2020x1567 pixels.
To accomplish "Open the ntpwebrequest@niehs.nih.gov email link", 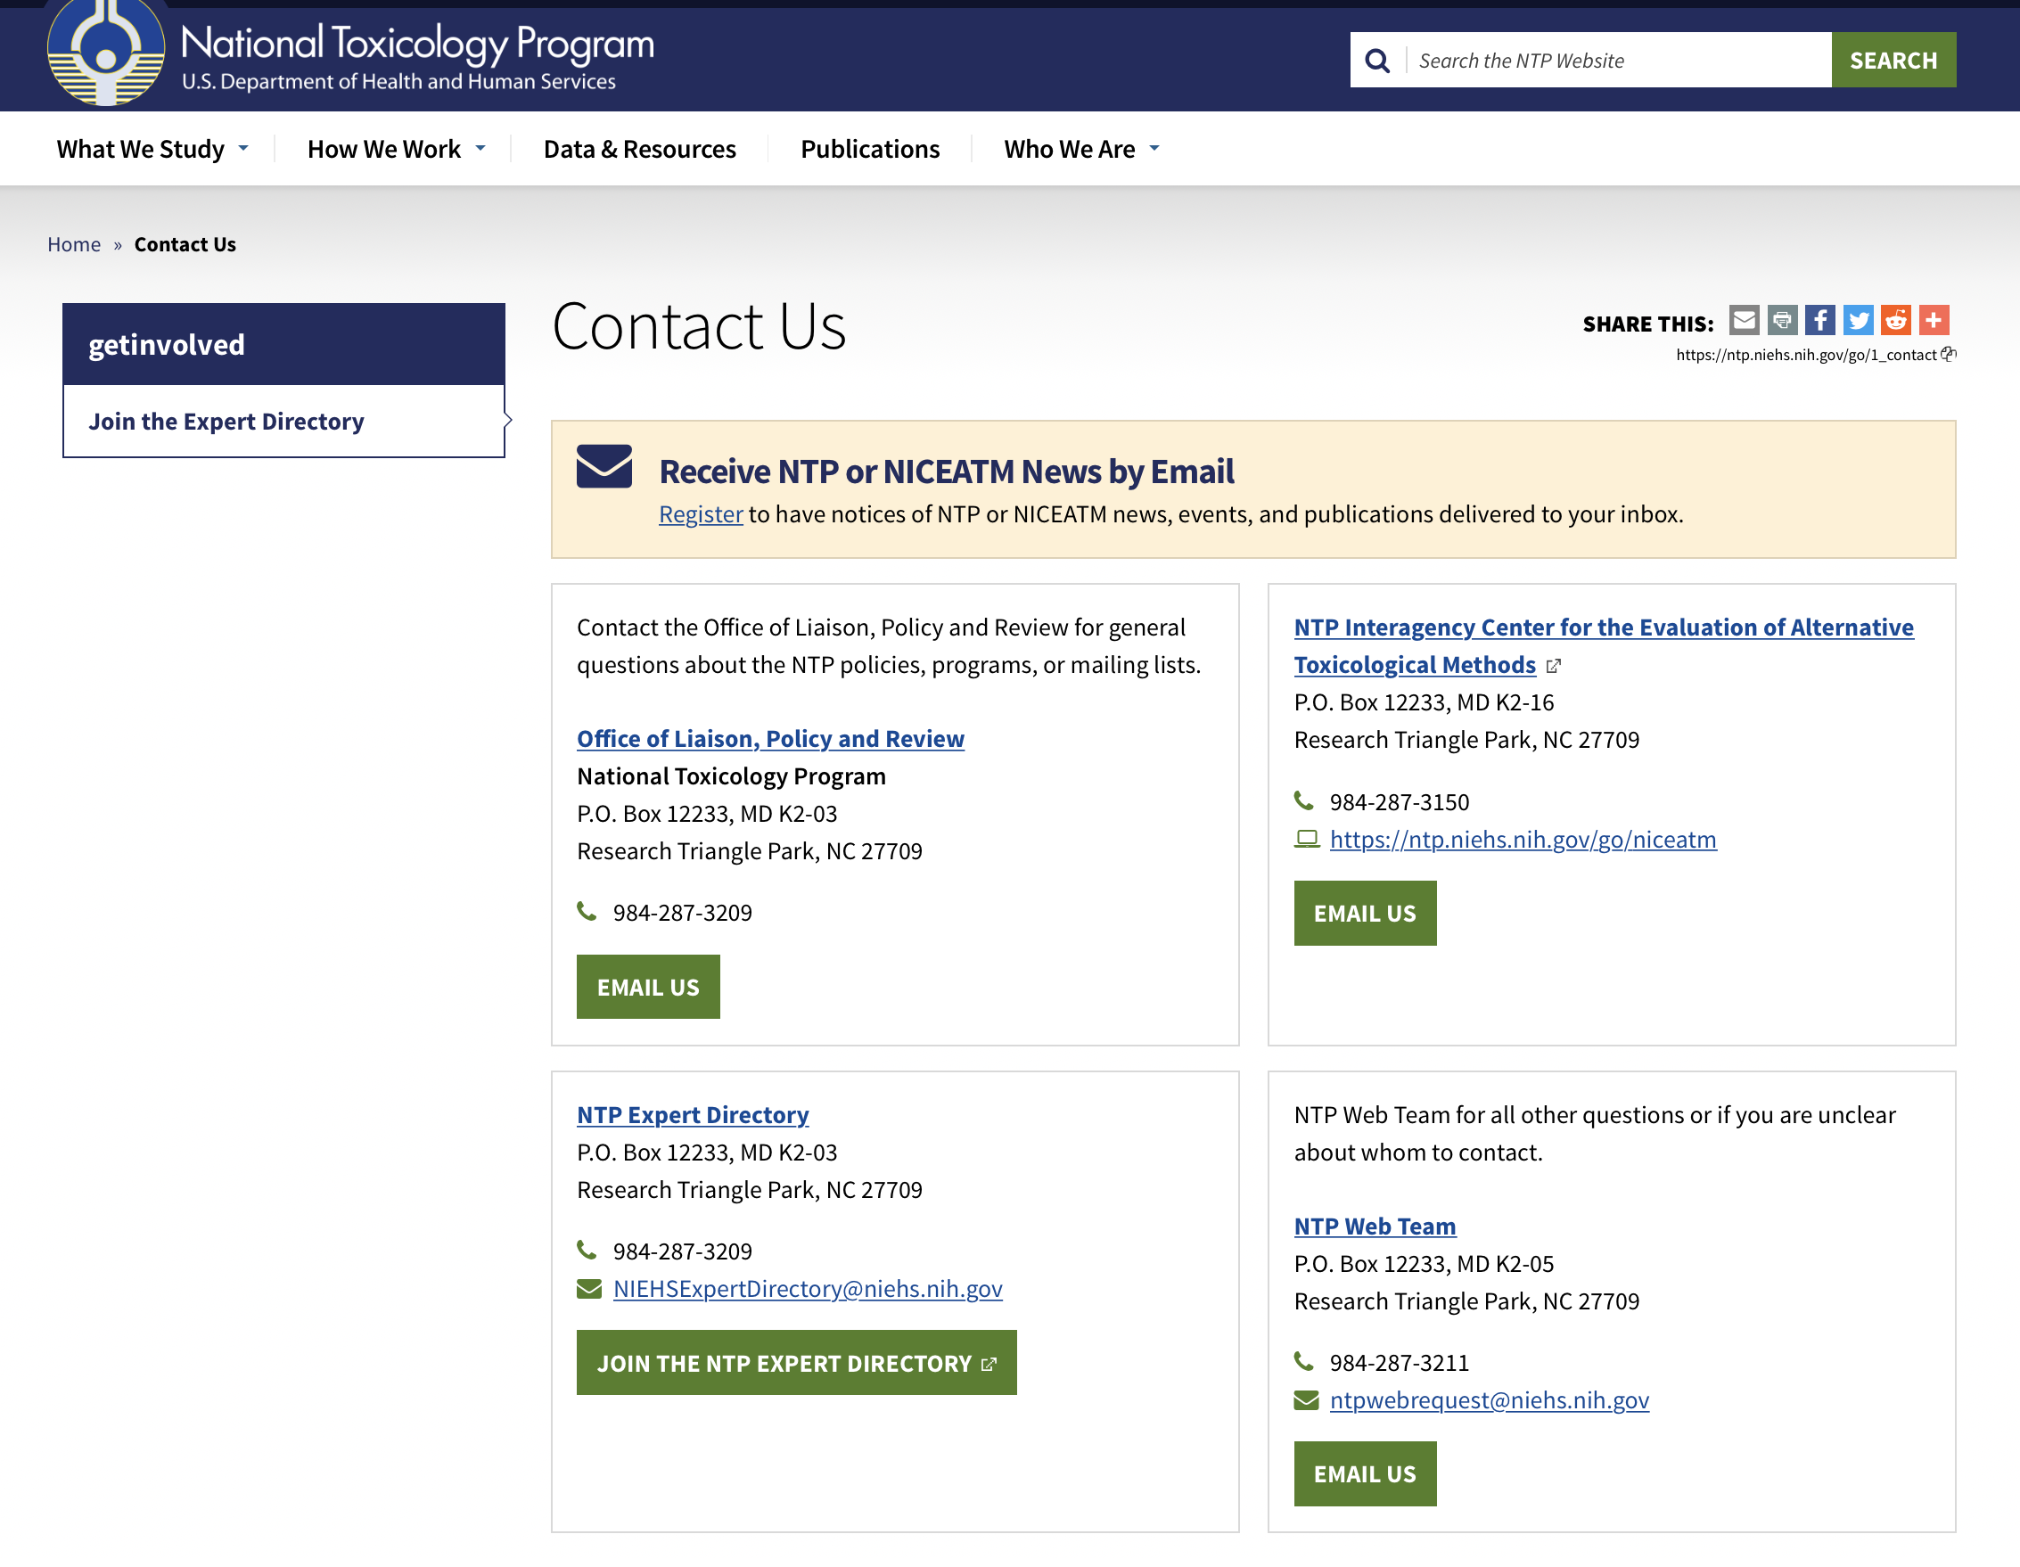I will click(1488, 1400).
